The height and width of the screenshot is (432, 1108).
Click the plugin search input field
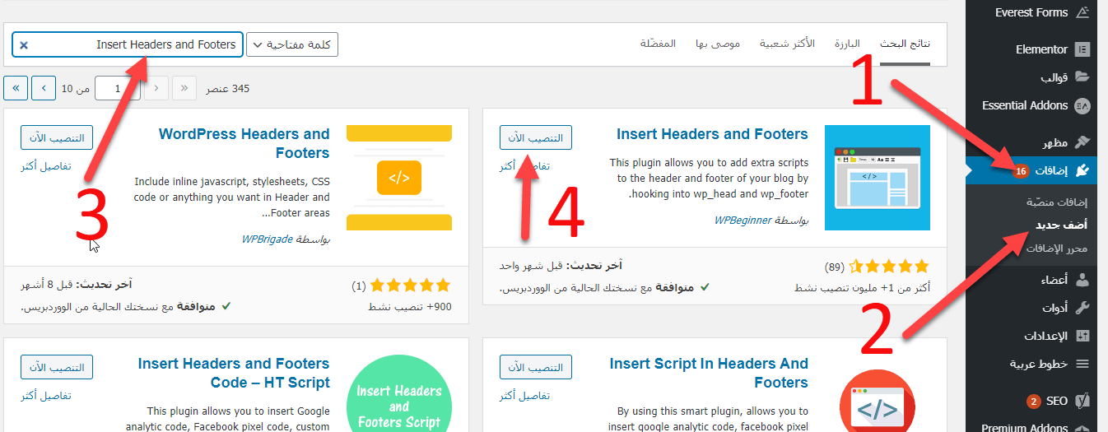(128, 44)
